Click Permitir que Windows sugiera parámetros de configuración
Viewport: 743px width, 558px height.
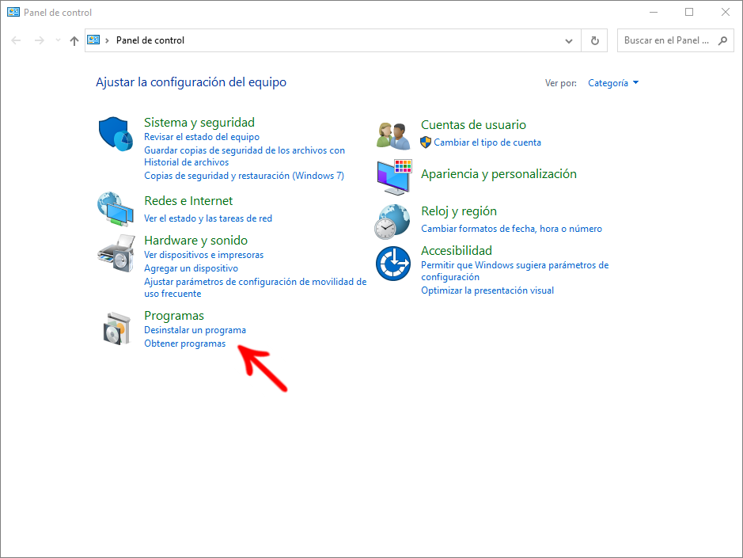tap(515, 271)
